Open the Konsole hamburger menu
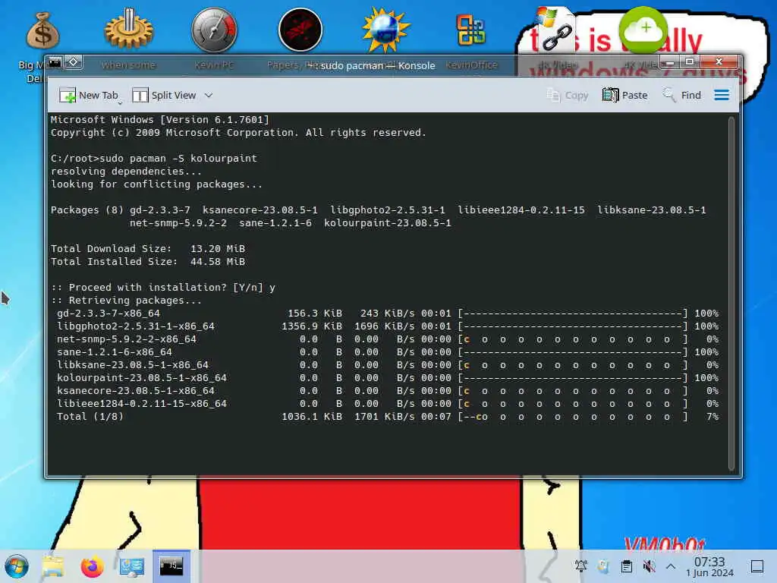The height and width of the screenshot is (583, 777). click(722, 95)
